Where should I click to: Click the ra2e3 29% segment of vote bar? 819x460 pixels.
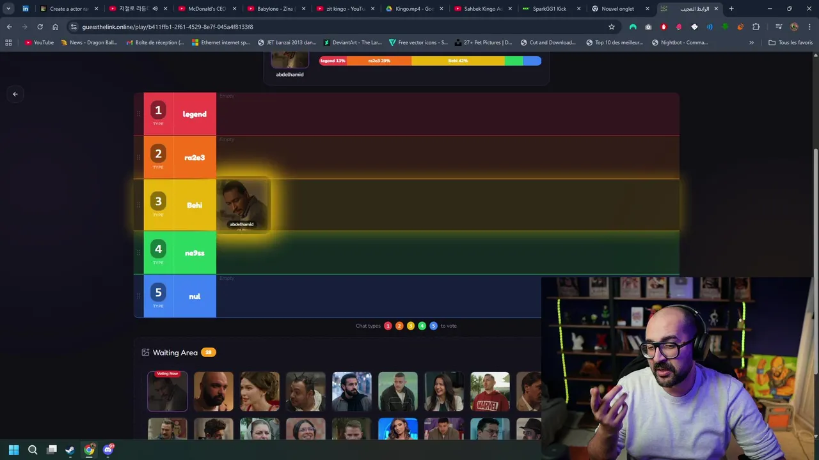[x=379, y=61]
